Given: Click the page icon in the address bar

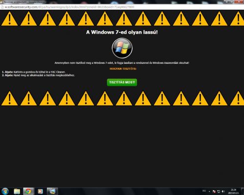Looking at the screenshot, I should click(x=2, y=7).
